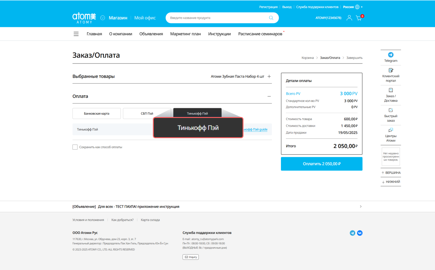The width and height of the screenshot is (435, 270).
Task: Collapse Оплата section with minus icon
Action: coord(269,96)
